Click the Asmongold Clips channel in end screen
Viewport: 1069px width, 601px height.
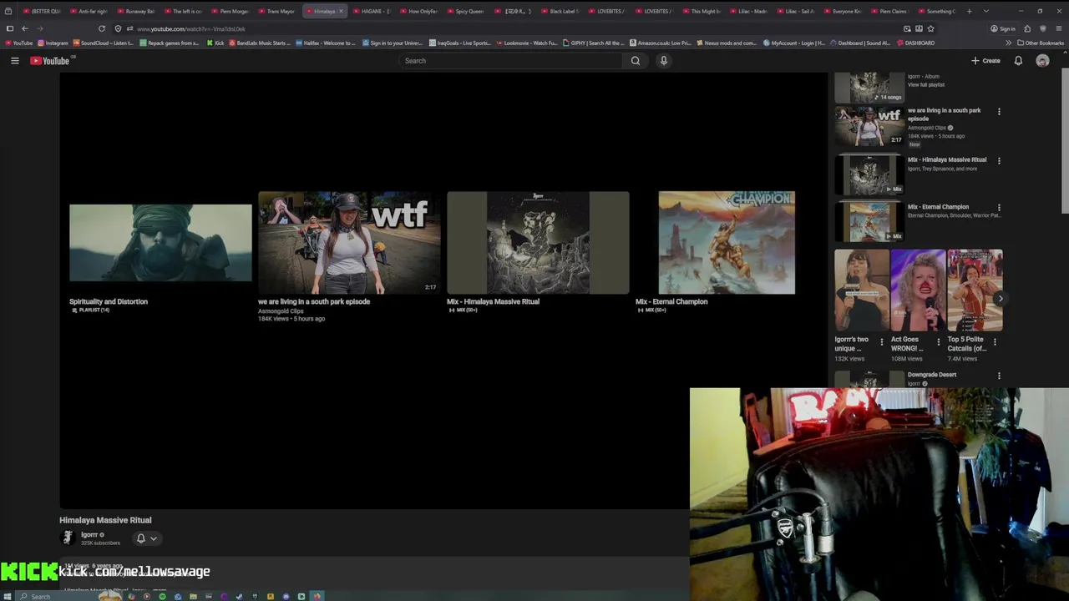tap(281, 311)
